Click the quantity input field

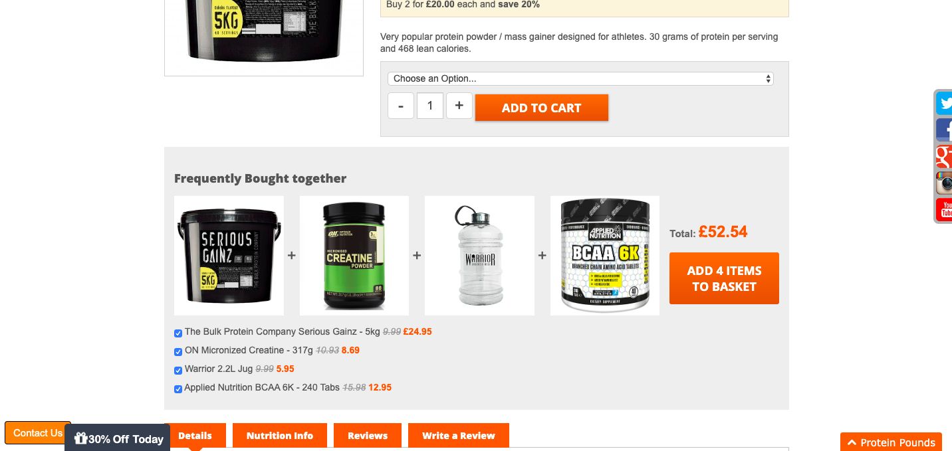(430, 106)
